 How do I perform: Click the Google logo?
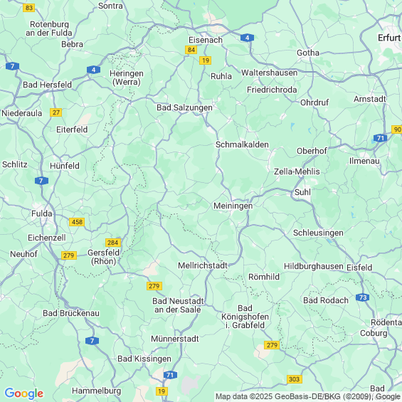click(x=24, y=393)
